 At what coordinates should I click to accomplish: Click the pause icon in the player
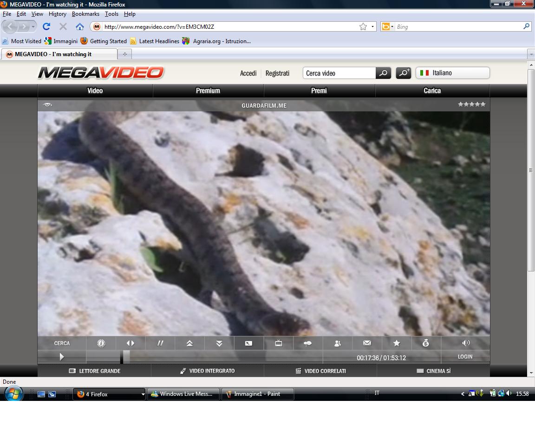click(x=160, y=343)
